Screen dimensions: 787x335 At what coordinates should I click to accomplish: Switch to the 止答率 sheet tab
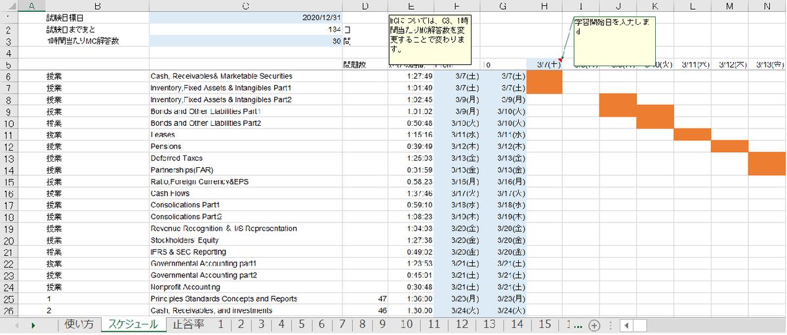(188, 325)
